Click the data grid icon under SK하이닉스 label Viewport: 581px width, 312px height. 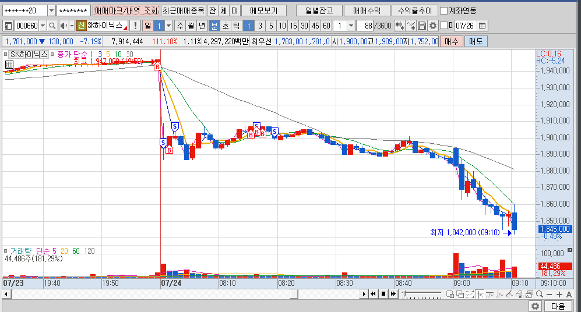[9, 65]
